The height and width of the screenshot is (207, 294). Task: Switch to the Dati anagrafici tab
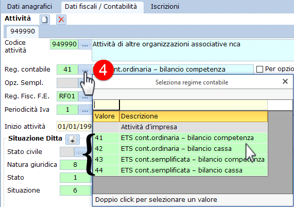[30, 7]
